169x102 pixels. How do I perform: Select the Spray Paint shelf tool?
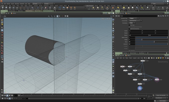point(46,8)
